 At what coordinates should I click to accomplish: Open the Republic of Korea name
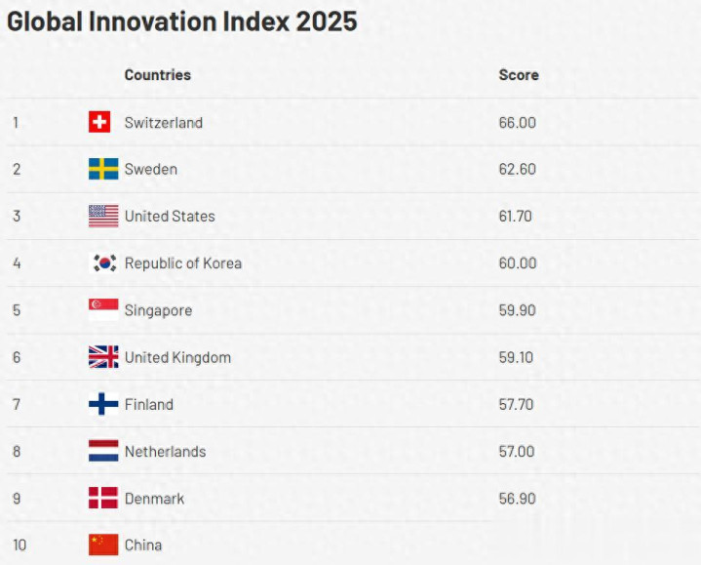183,263
